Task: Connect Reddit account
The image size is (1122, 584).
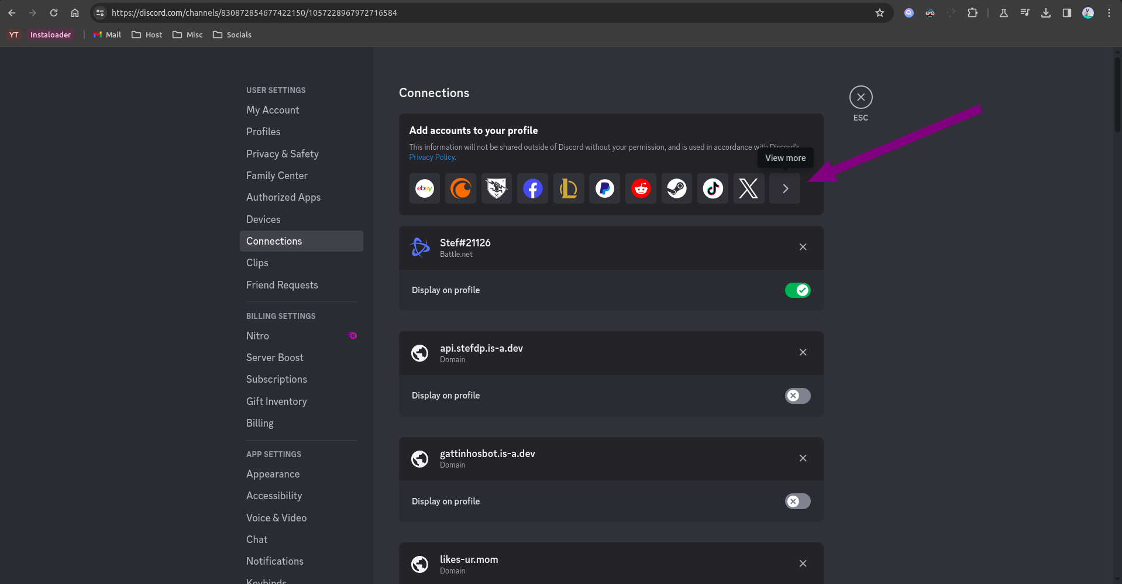Action: click(641, 188)
